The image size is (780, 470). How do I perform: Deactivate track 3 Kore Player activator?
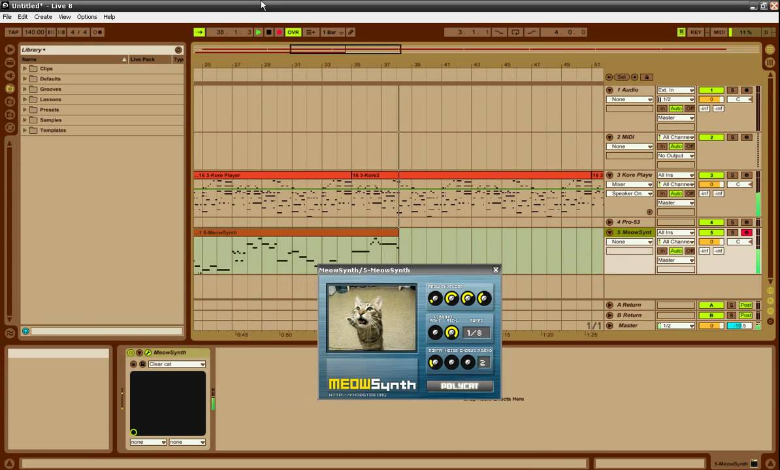pyautogui.click(x=711, y=176)
